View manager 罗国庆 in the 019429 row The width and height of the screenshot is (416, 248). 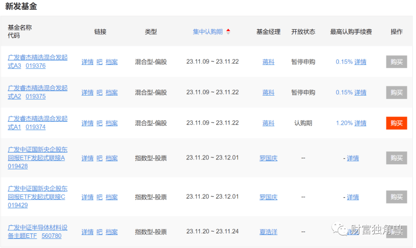[x=268, y=197]
